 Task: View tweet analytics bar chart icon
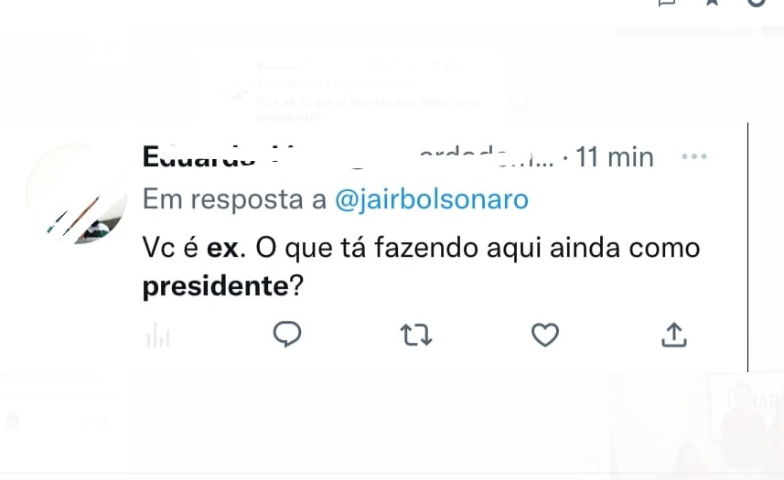click(x=158, y=336)
